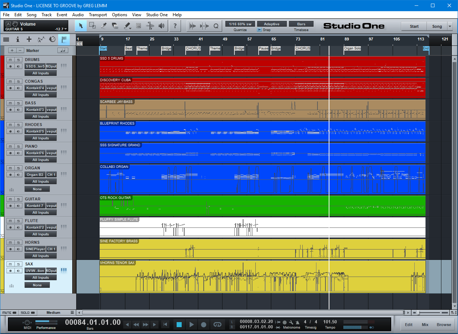Open the Song menu
Viewport: 458px width, 334px height.
click(x=31, y=15)
